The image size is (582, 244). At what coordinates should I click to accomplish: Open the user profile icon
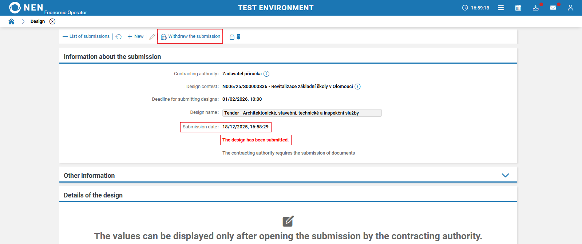click(570, 7)
